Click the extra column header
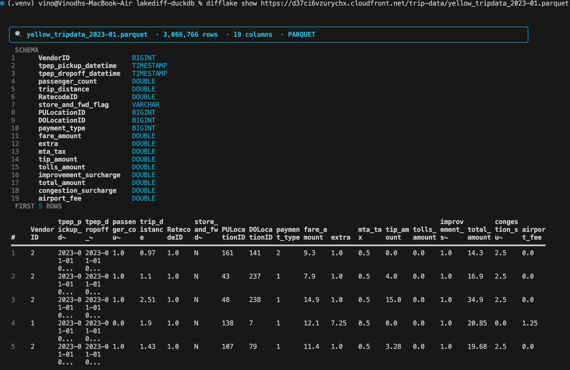Viewport: 570px width, 370px height. click(x=341, y=237)
